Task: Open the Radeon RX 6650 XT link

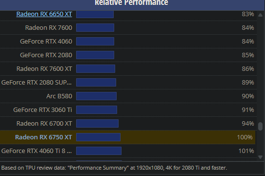Action: (x=44, y=14)
